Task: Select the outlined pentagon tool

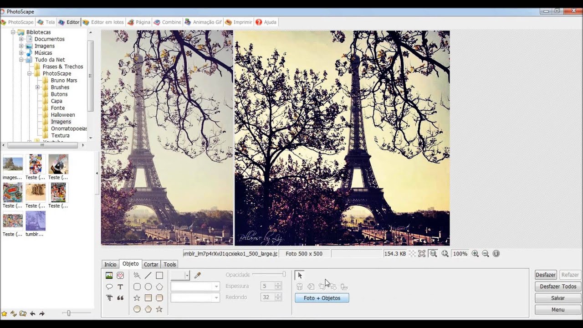Action: (159, 287)
